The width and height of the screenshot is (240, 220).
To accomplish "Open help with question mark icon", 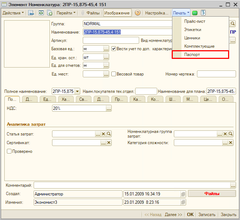I will click(x=138, y=13).
